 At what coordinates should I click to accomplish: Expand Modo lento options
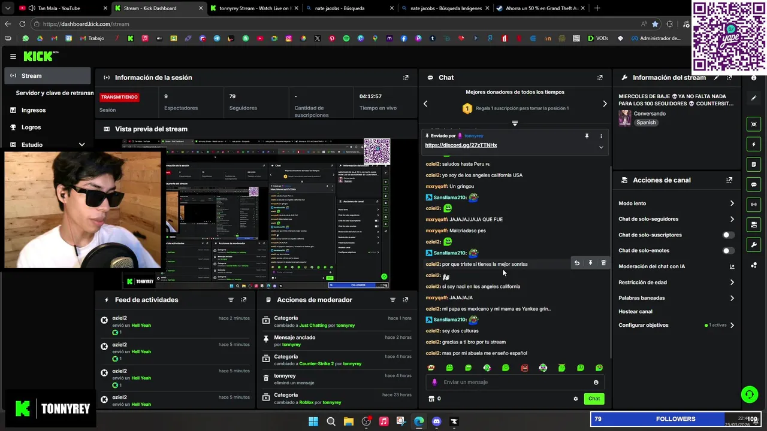click(732, 204)
